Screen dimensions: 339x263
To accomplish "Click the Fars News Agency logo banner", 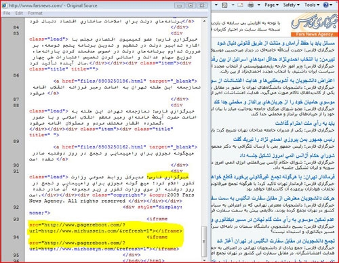I will [314, 25].
